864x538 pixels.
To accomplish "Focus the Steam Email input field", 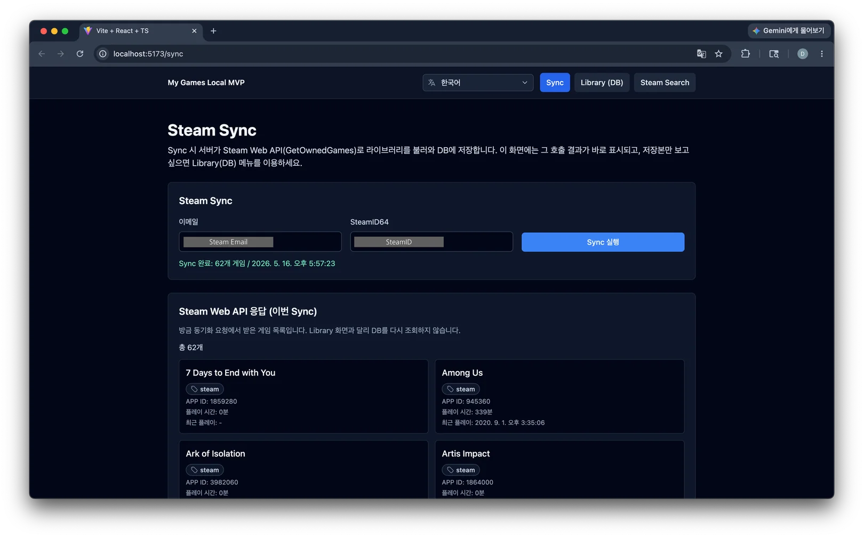I will [260, 242].
